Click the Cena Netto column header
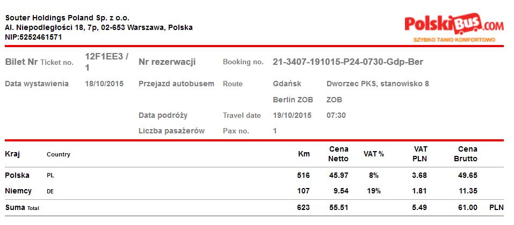The image size is (514, 225). [338, 154]
